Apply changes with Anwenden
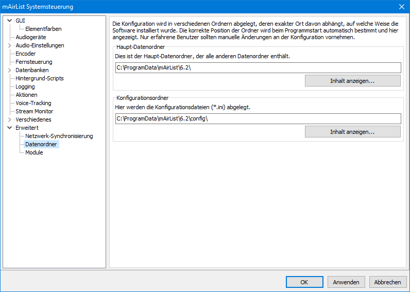 point(346,282)
